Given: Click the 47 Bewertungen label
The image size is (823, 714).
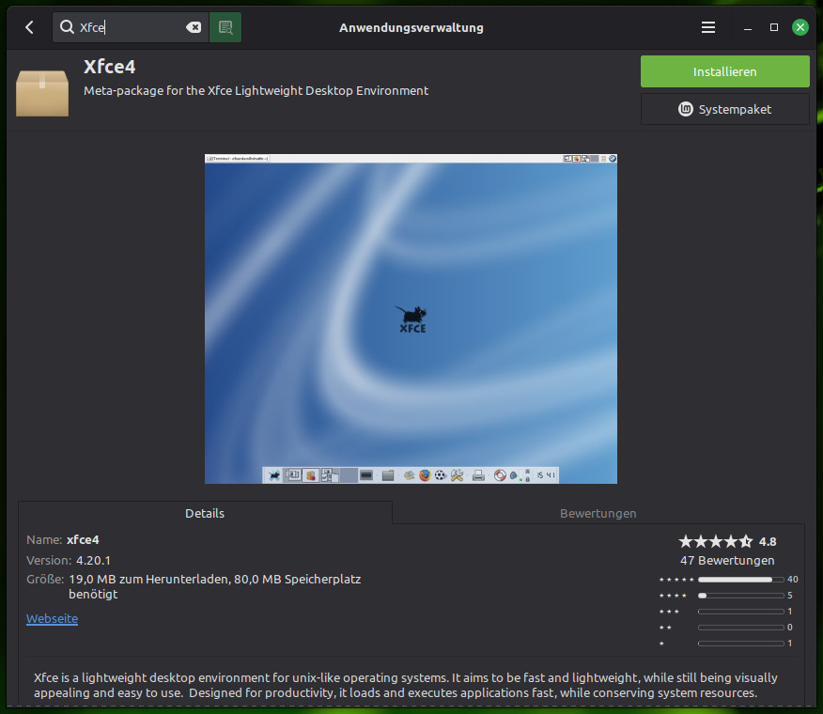Looking at the screenshot, I should tap(727, 560).
